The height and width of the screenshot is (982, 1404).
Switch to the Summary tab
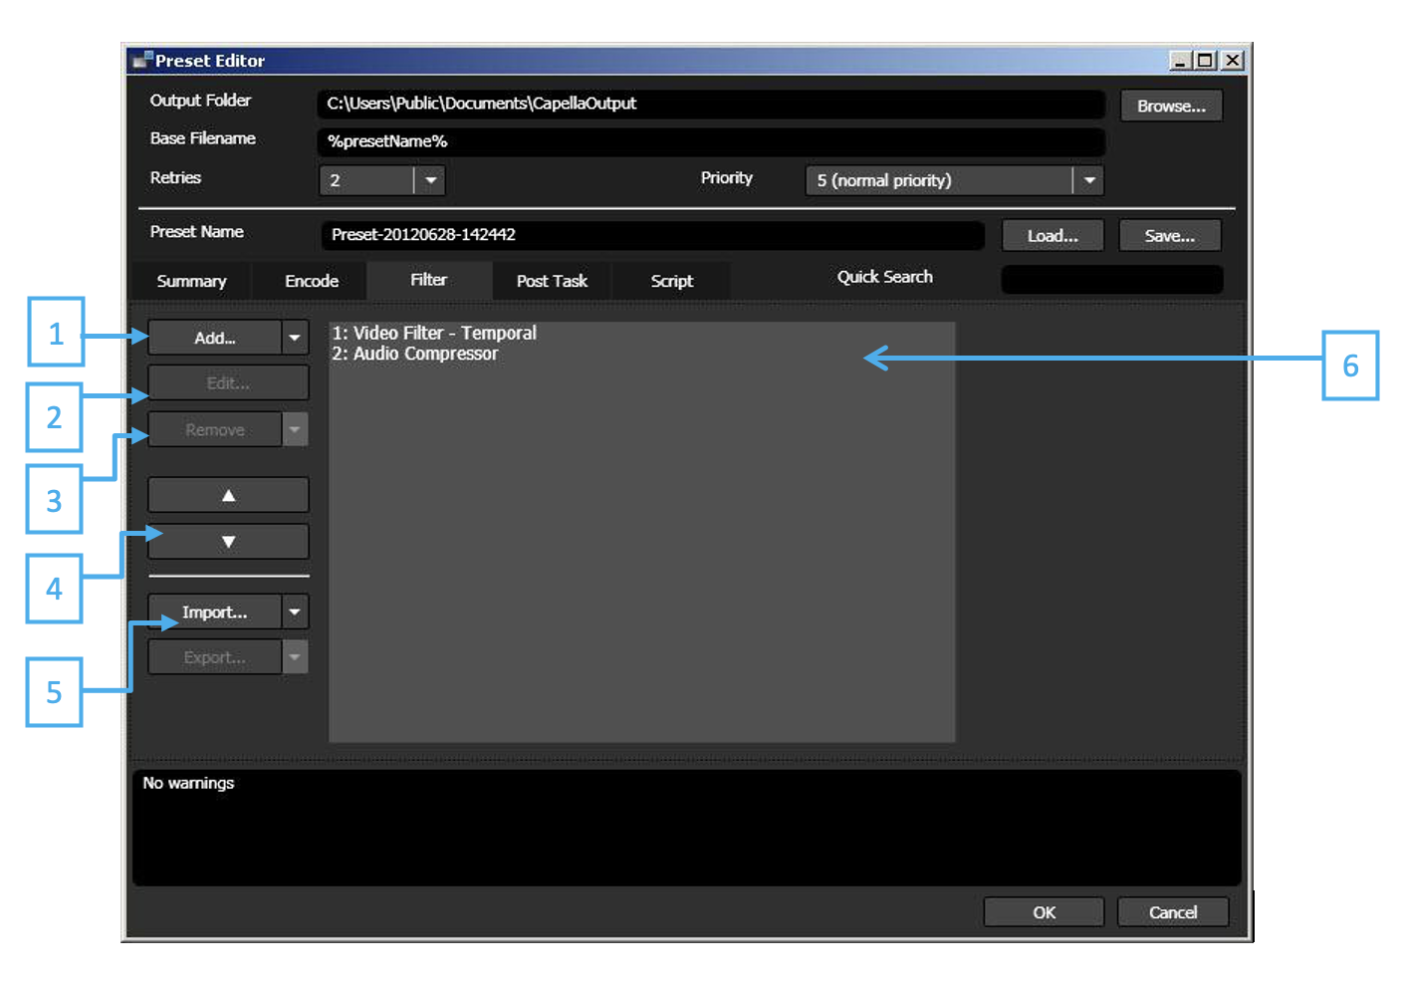[x=191, y=280]
